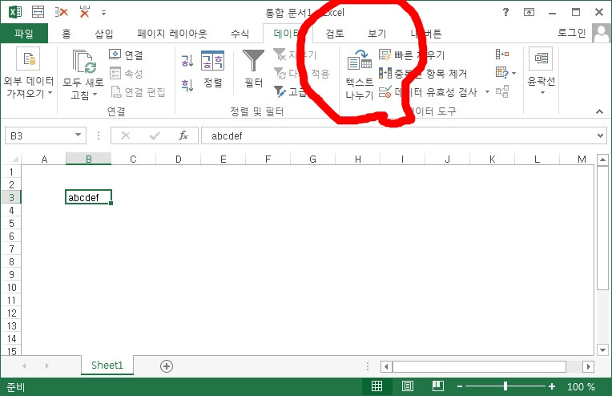This screenshot has width=612, height=396.
Task: Switch to Page Layout view icon
Action: click(x=408, y=386)
